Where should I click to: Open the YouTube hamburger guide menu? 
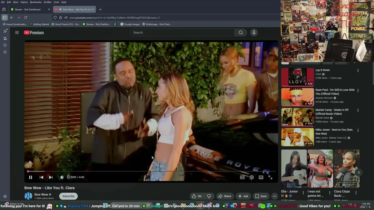tap(17, 33)
